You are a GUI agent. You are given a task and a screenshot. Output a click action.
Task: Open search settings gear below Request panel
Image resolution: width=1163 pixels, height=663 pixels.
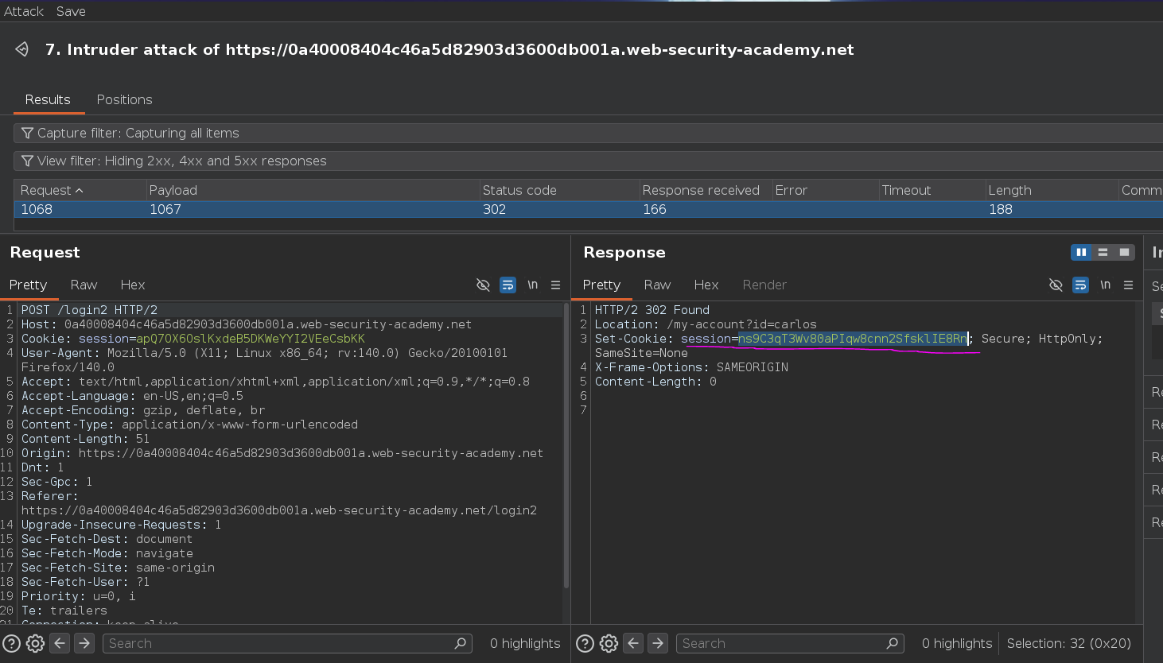coord(35,643)
